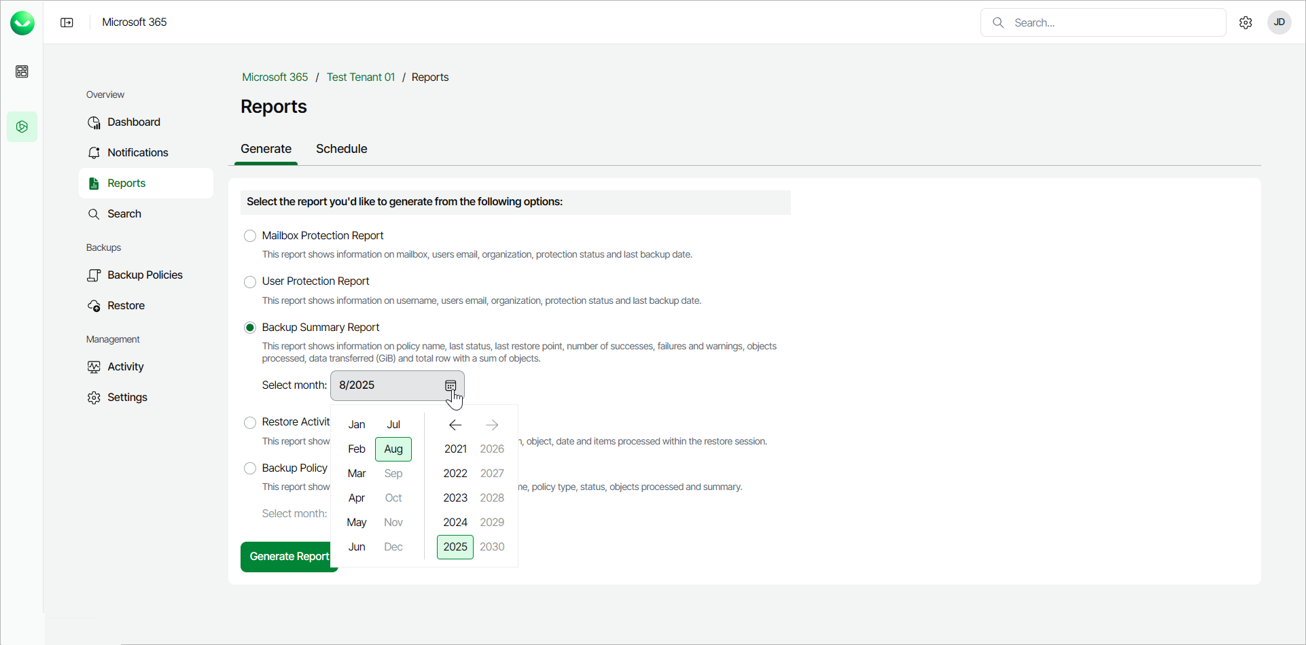Image resolution: width=1306 pixels, height=645 pixels.
Task: Click the top Search input field
Action: [x=1114, y=22]
